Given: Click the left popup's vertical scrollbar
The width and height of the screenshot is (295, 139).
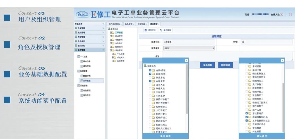Looking at the screenshot, I should tap(187, 89).
